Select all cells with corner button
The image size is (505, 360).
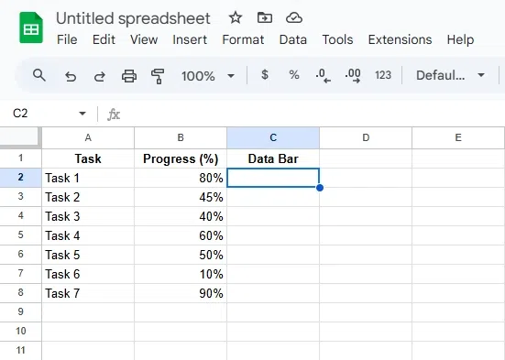tap(20, 137)
